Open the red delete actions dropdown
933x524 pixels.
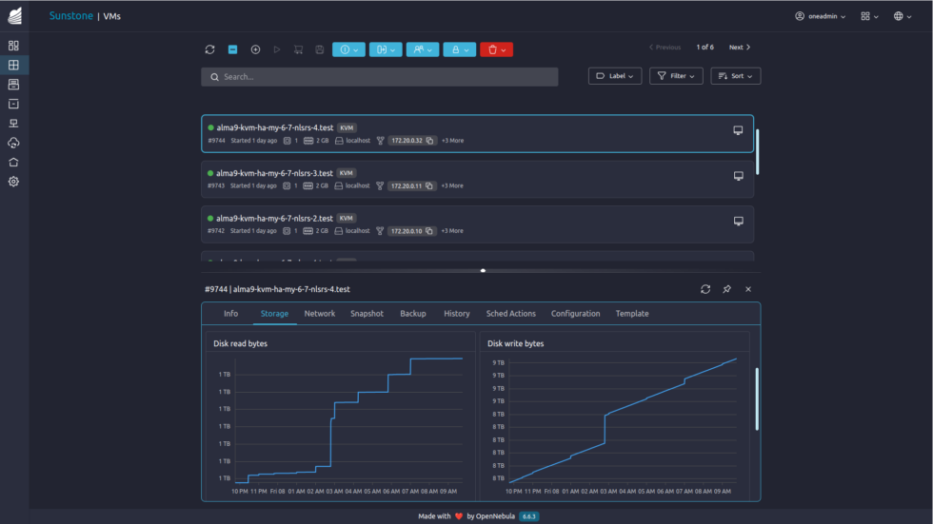tap(496, 49)
